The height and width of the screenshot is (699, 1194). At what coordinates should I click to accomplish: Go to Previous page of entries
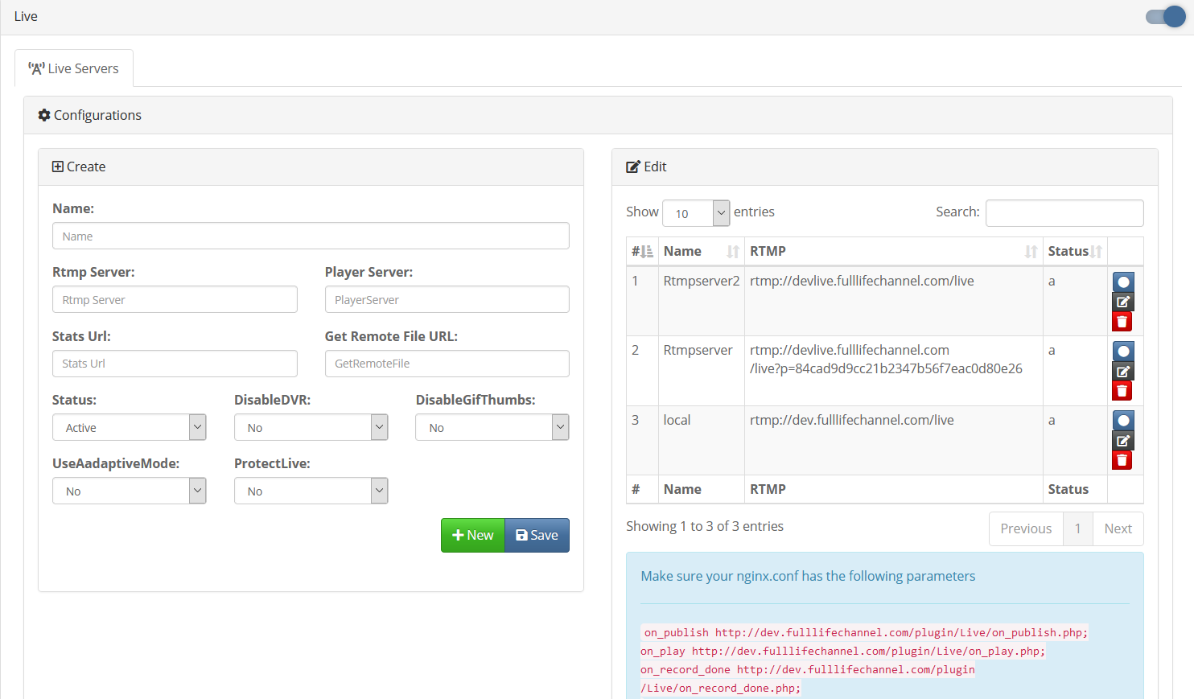pyautogui.click(x=1026, y=528)
